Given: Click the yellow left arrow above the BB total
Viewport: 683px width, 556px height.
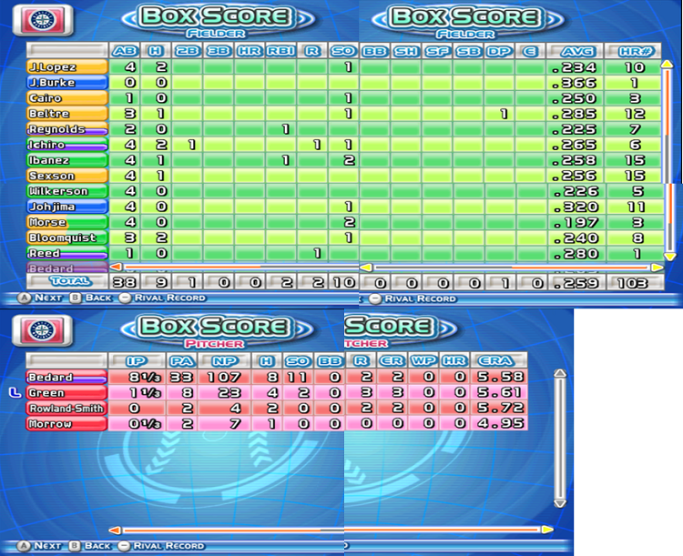Looking at the screenshot, I should 366,267.
